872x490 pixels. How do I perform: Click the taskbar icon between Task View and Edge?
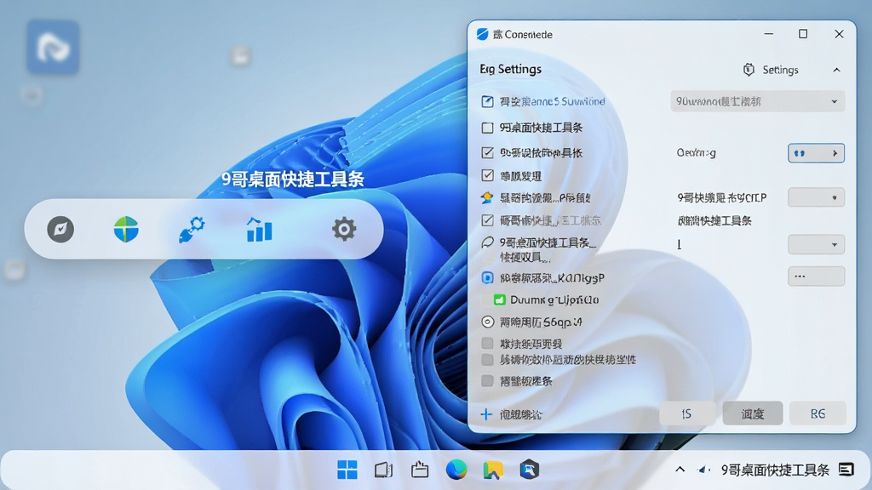pos(420,470)
